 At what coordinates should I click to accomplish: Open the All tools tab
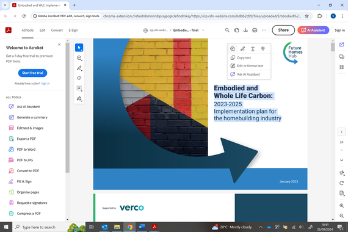pyautogui.click(x=27, y=30)
